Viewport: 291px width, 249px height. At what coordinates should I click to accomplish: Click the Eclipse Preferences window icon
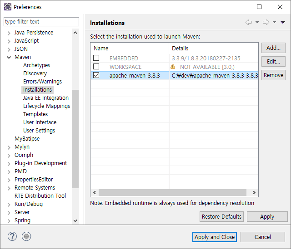[8, 7]
